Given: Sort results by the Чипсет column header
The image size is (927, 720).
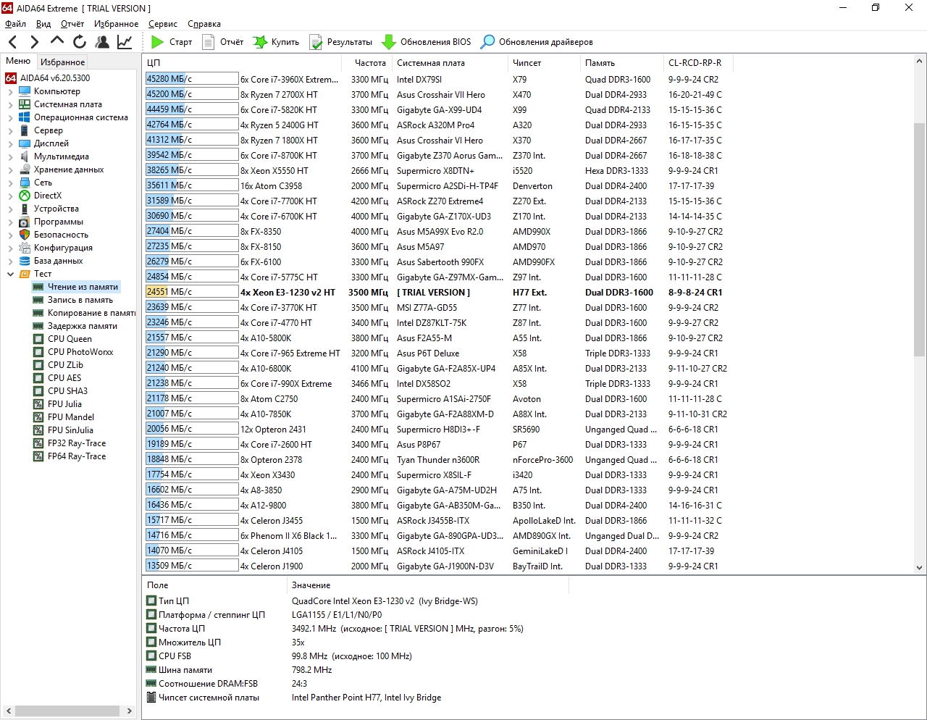Looking at the screenshot, I should 545,63.
